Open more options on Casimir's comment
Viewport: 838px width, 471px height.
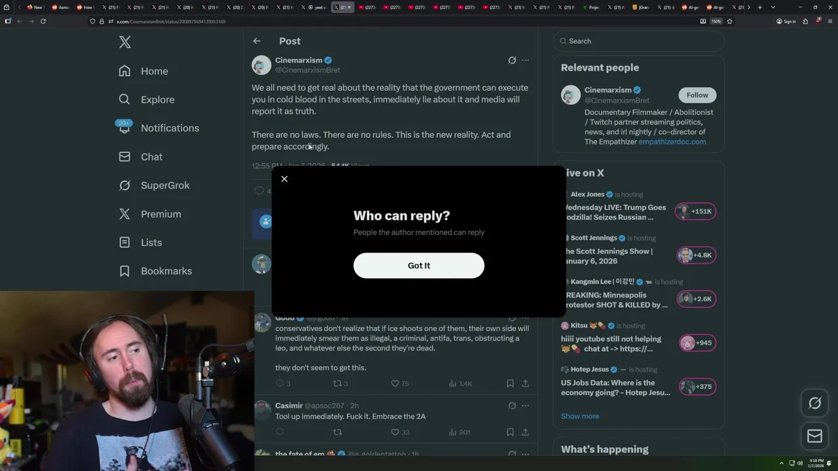tap(525, 406)
